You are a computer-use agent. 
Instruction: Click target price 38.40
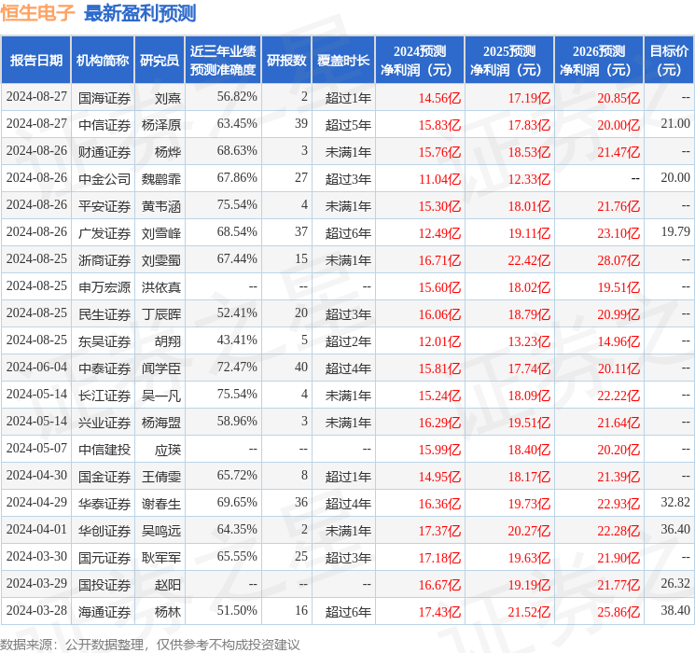point(675,610)
